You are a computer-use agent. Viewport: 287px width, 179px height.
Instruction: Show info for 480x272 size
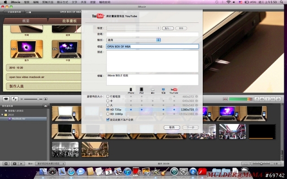[196, 97]
